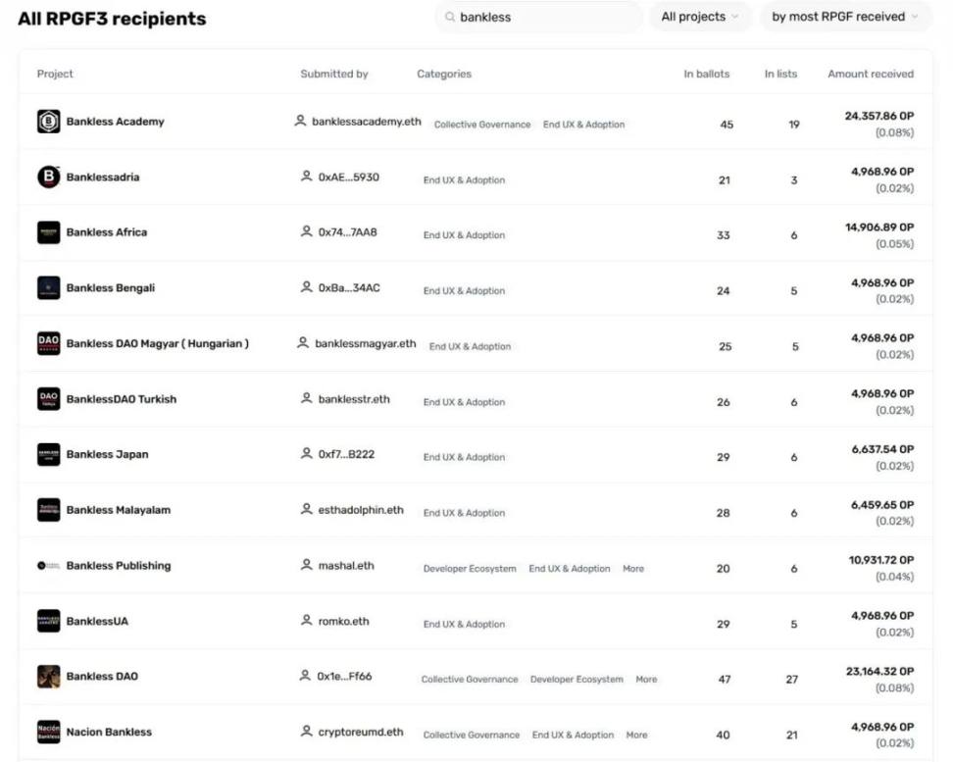This screenshot has height=762, width=953.
Task: Click the In ballots column header
Action: (x=706, y=74)
